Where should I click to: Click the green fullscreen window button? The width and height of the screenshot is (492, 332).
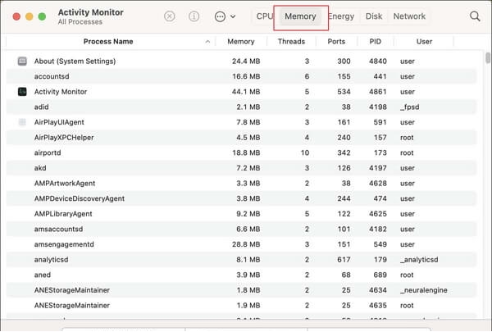41,16
